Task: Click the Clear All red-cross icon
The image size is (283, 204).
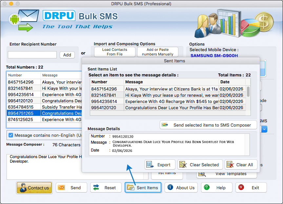Action: point(230,165)
